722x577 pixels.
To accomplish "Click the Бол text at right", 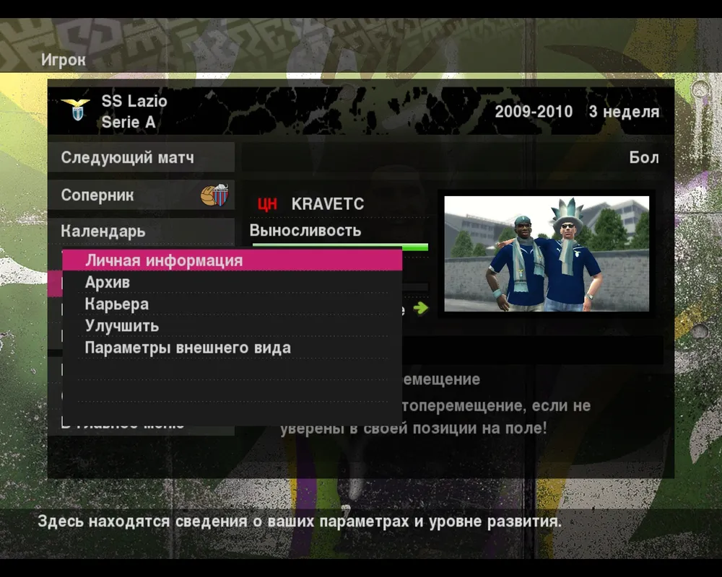I will pyautogui.click(x=644, y=157).
